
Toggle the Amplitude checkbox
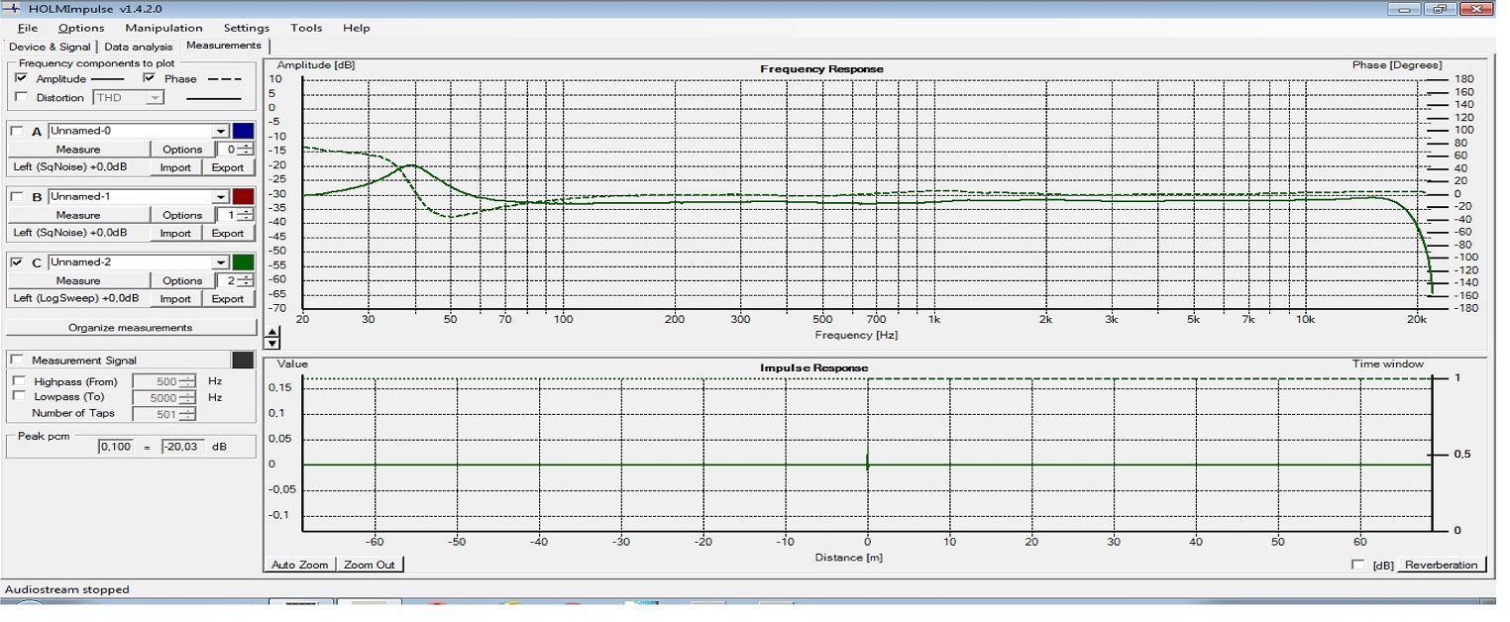[22, 78]
